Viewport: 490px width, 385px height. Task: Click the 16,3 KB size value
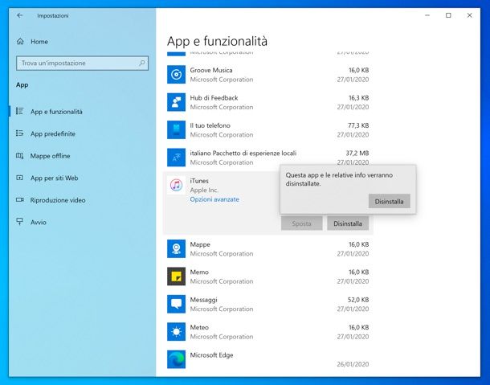click(x=359, y=98)
